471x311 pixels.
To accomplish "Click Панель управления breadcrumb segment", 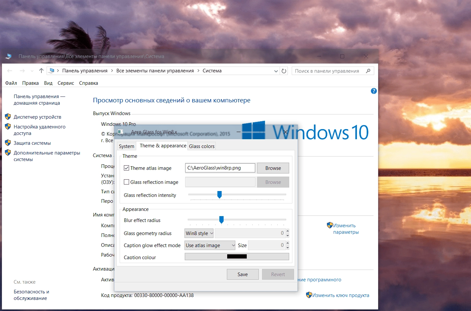I will tap(85, 71).
